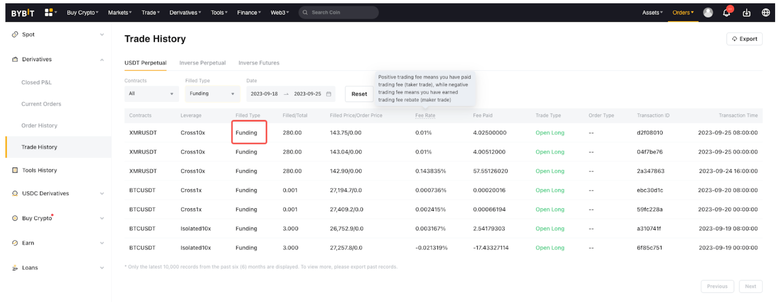Switch to the Inverse Perpetual tab
Viewport: 778px width, 302px height.
pos(202,63)
